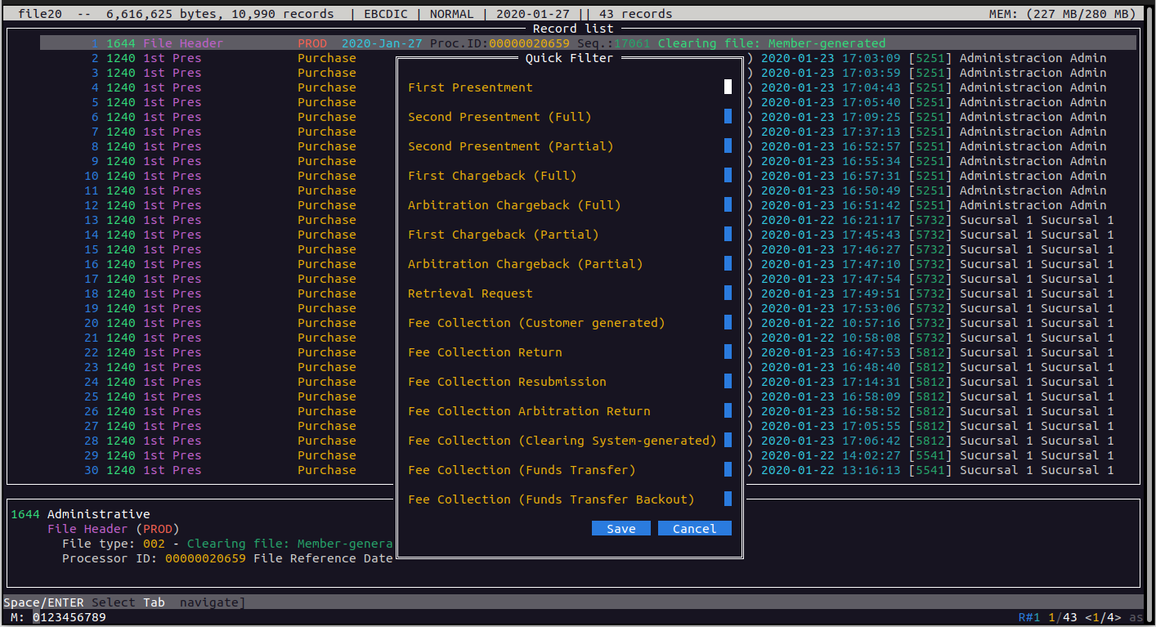Enable the Retrieval Request filter checkbox

[728, 293]
